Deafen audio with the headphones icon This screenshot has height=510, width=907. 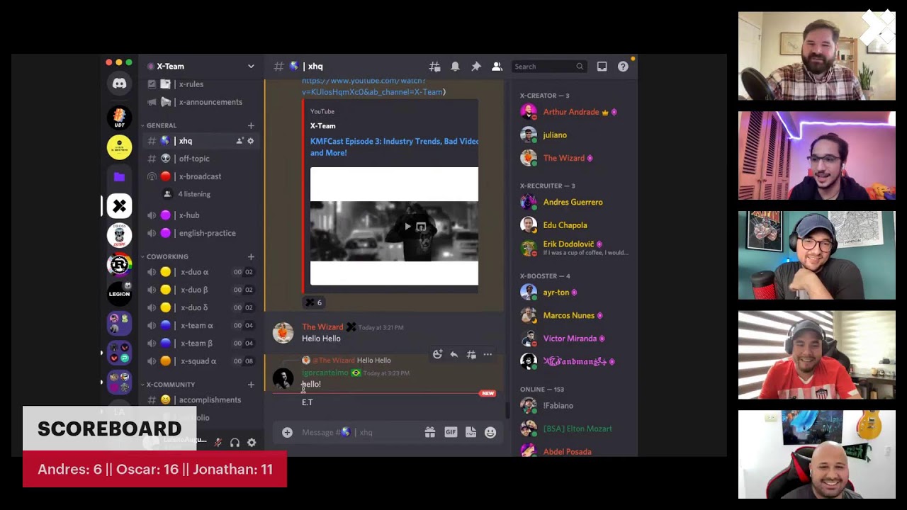click(235, 443)
